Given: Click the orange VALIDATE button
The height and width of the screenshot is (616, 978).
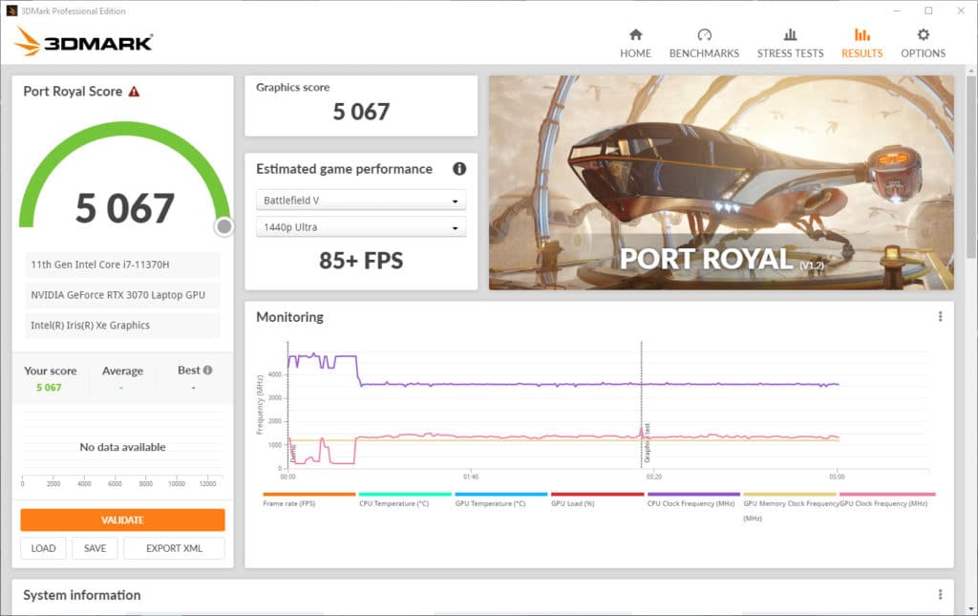Looking at the screenshot, I should [x=122, y=520].
